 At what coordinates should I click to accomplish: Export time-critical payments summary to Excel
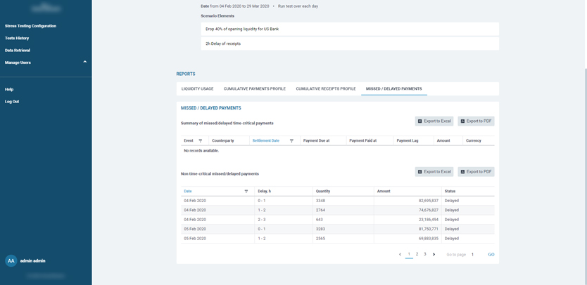(434, 121)
